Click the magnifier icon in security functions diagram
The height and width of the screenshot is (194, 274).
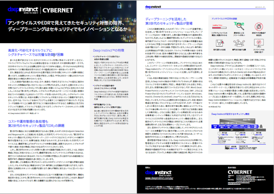[x=253, y=133]
